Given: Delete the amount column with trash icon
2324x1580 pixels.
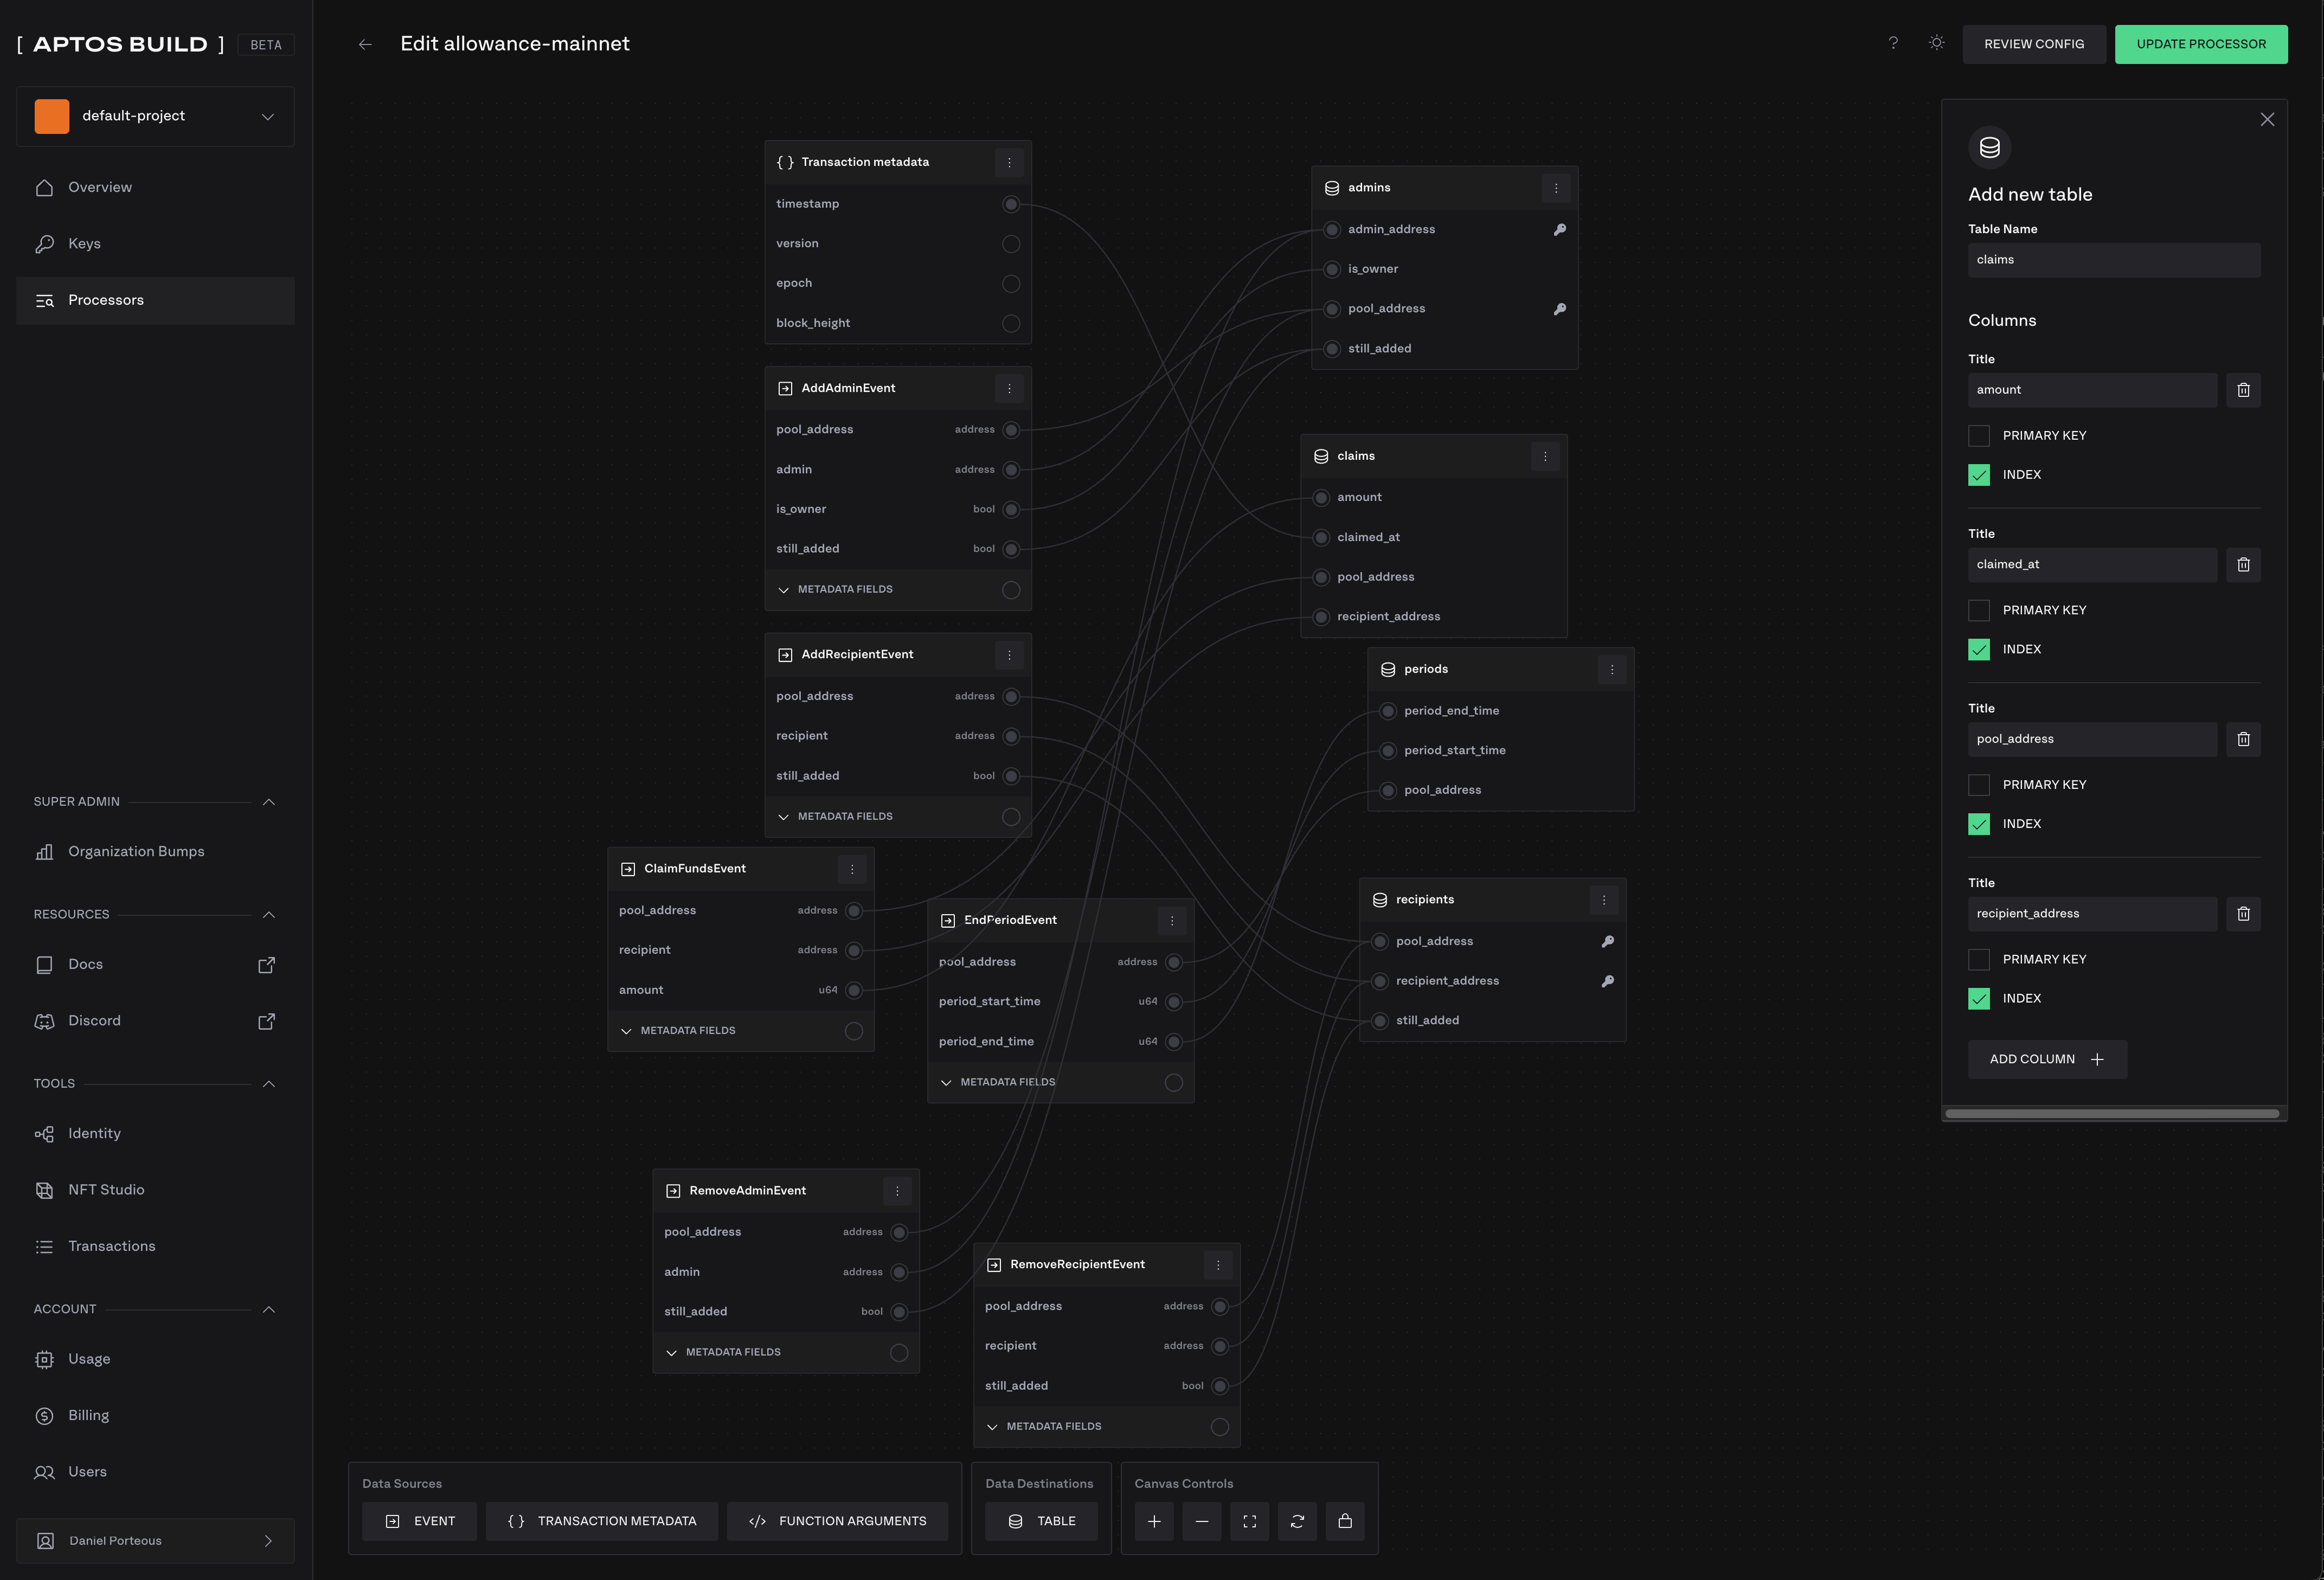Looking at the screenshot, I should pyautogui.click(x=2243, y=390).
